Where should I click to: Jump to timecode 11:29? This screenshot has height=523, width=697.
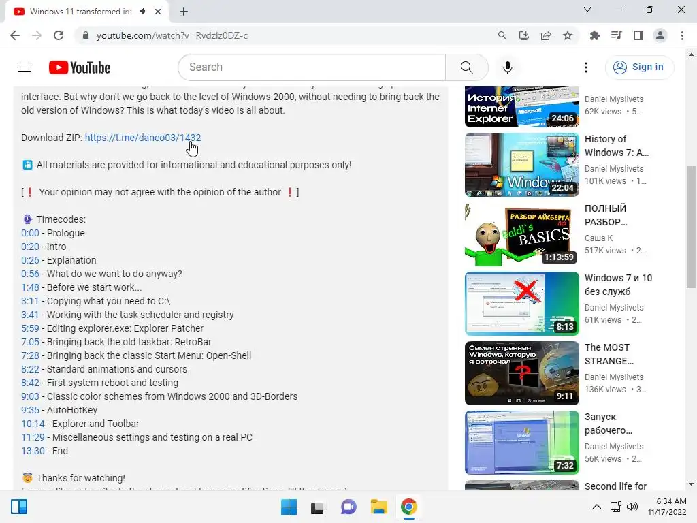[33, 437]
